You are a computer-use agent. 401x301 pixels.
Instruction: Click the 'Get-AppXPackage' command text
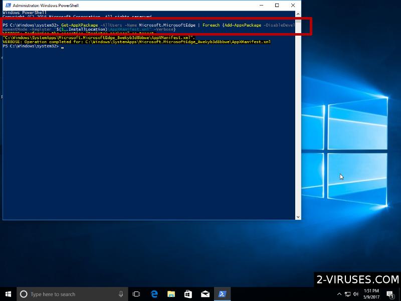click(80, 25)
